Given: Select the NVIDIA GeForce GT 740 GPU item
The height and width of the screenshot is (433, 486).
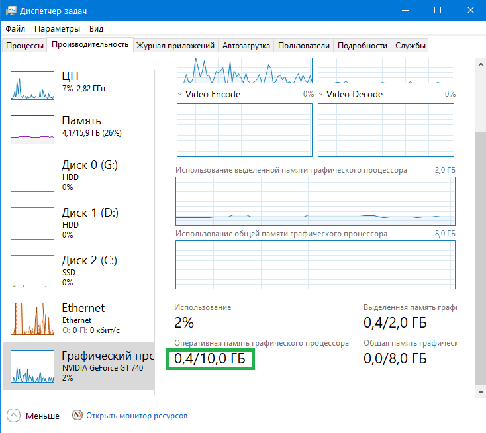Looking at the screenshot, I should 79,366.
